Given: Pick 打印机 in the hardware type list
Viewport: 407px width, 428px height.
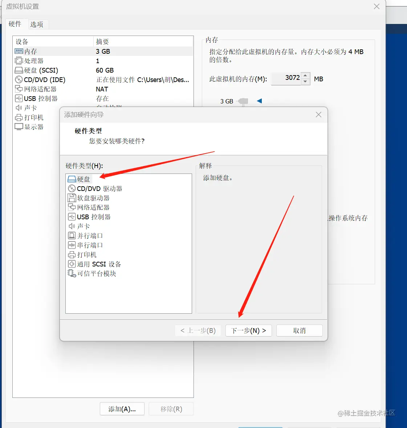Looking at the screenshot, I should 86,254.
